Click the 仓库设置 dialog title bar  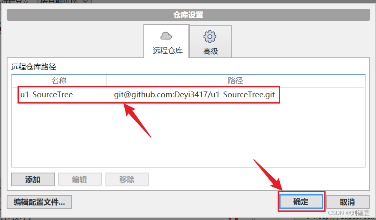[188, 15]
